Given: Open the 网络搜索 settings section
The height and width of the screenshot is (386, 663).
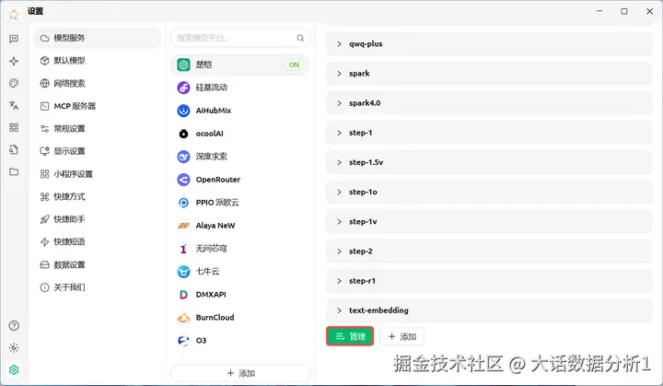Looking at the screenshot, I should coord(97,84).
